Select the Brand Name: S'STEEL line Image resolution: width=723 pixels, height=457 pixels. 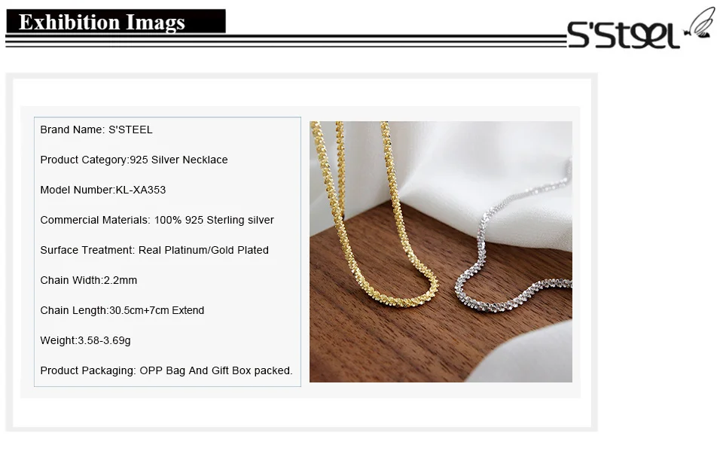click(x=96, y=129)
